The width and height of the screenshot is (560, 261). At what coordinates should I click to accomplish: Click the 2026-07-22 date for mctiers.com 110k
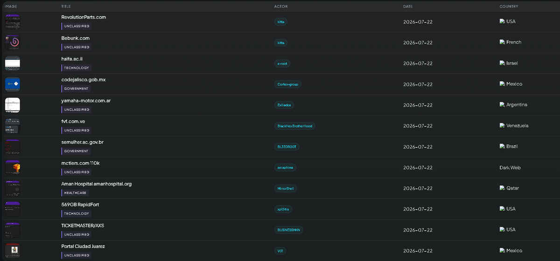[418, 168]
